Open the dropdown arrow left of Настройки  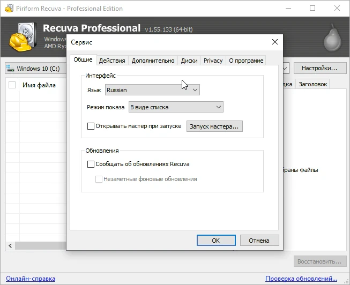pyautogui.click(x=286, y=68)
